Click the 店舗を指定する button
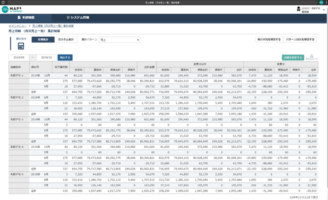Image resolution: width=328 pixels, height=200 pixels. pos(293,57)
